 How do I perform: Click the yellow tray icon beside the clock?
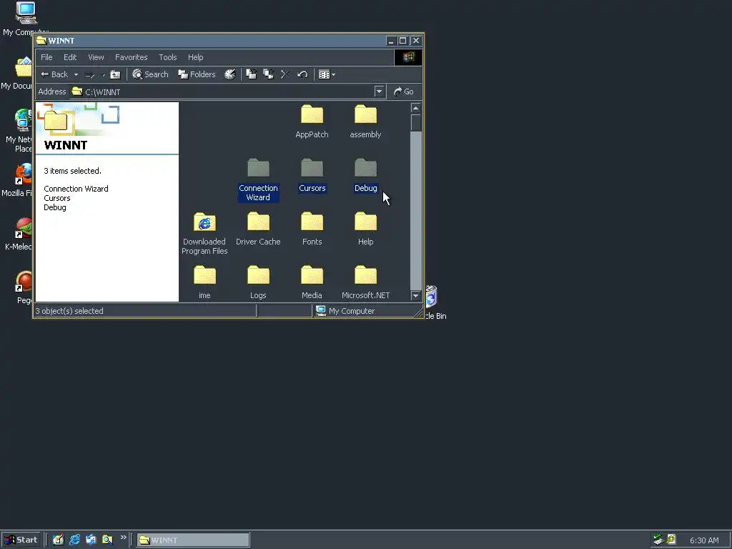[x=671, y=540]
